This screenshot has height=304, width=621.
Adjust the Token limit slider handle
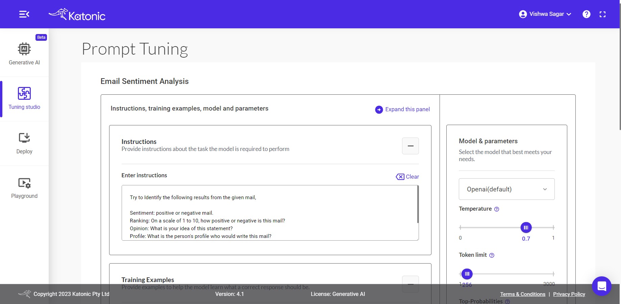click(467, 274)
